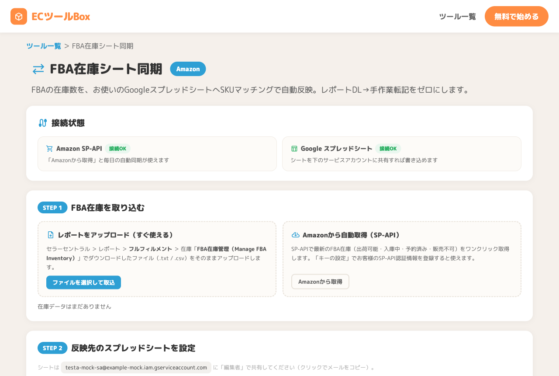This screenshot has width=559, height=376.
Task: Click the 接続状態 section heading
Action: pyautogui.click(x=68, y=123)
